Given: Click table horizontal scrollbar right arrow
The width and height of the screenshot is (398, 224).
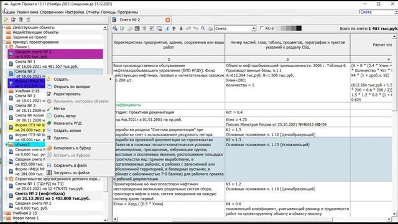Looking at the screenshot, I should click(389, 219).
